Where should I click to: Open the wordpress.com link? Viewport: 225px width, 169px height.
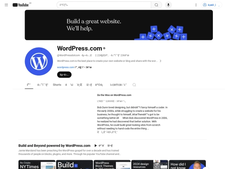[65, 67]
